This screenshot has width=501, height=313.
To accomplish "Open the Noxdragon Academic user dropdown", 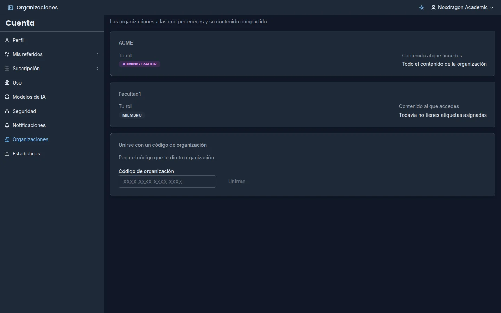I will coord(462,8).
